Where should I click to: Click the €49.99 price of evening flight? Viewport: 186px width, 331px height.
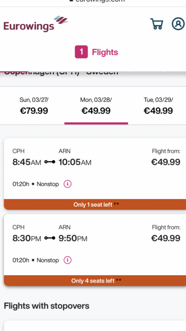166,238
